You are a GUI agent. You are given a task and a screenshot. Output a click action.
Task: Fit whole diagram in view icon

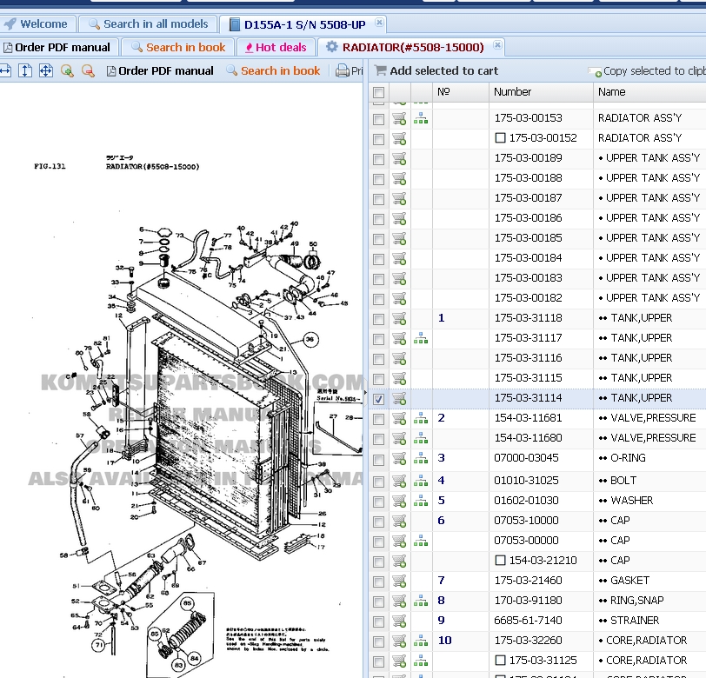46,70
